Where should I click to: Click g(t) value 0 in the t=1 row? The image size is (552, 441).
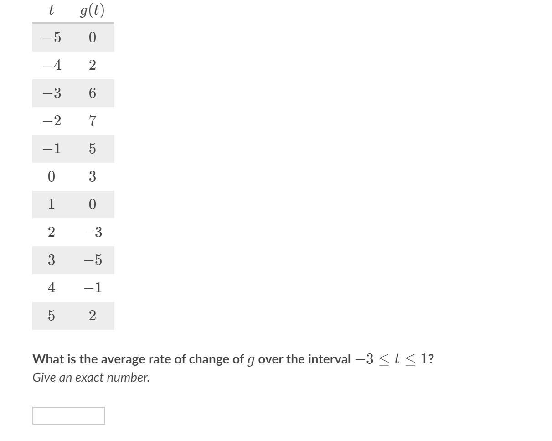pos(92,204)
